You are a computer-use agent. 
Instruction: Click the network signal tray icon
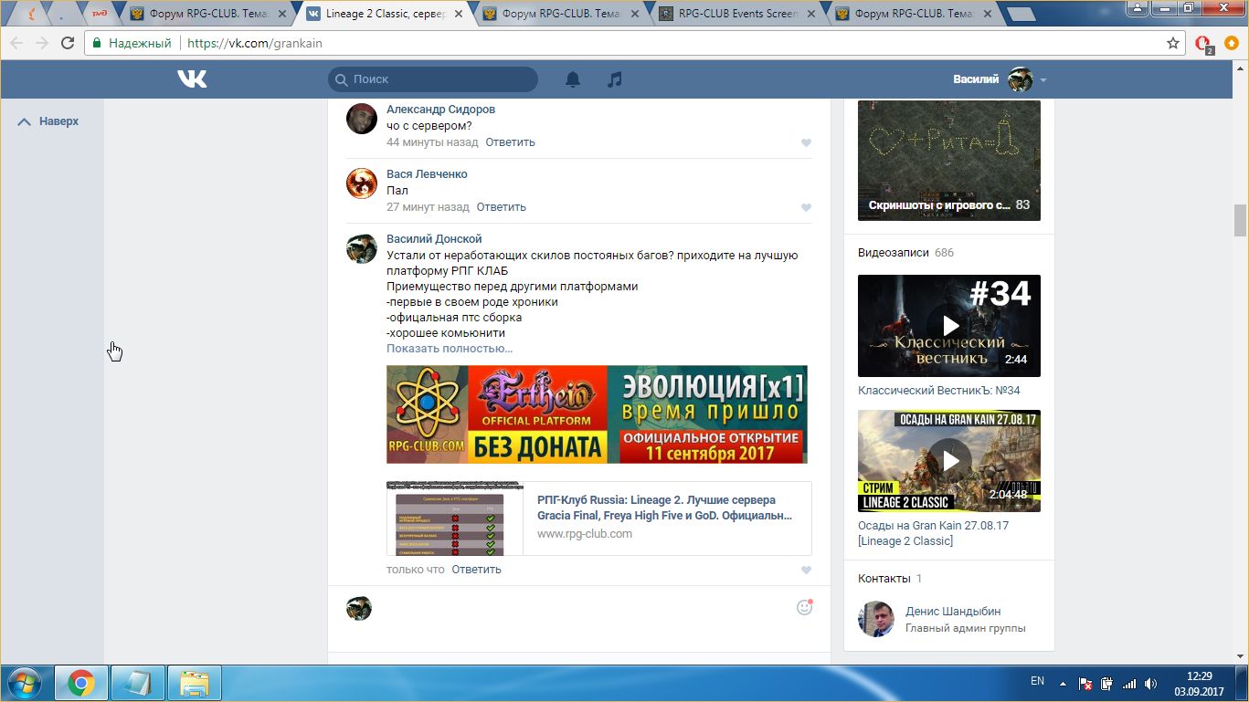1129,683
